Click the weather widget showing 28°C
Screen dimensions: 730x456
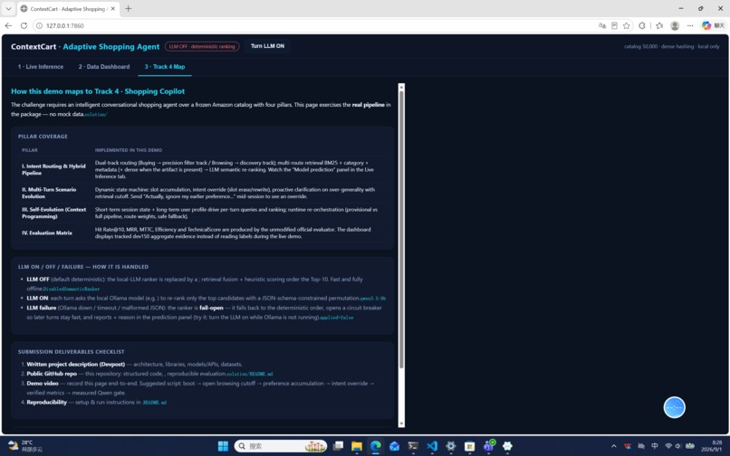(x=25, y=446)
